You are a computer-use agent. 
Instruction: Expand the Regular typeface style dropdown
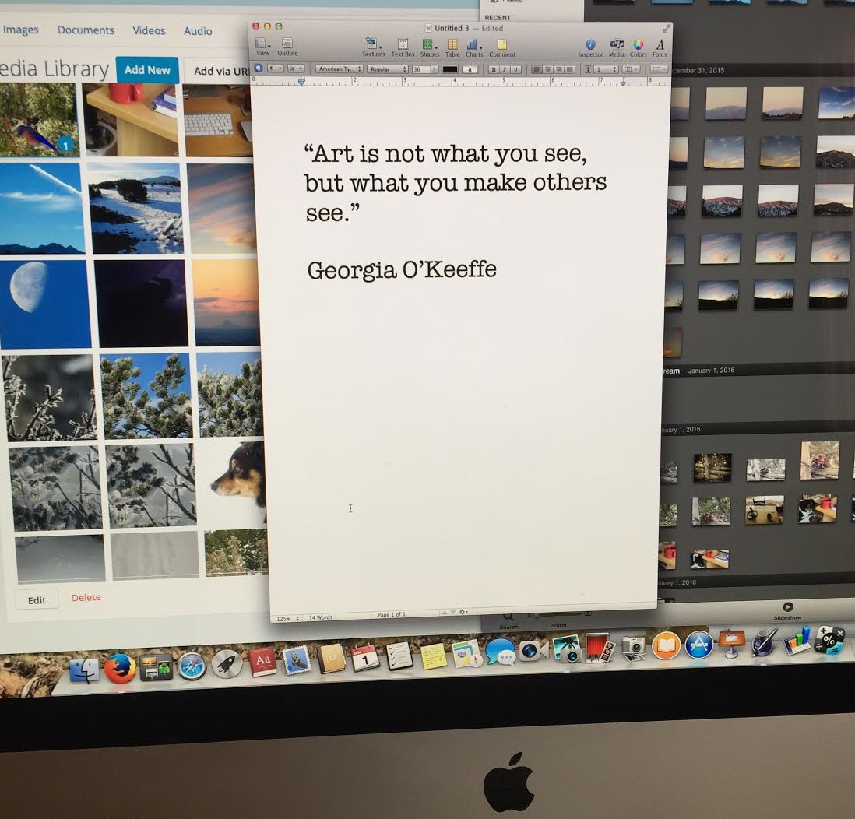(x=389, y=69)
